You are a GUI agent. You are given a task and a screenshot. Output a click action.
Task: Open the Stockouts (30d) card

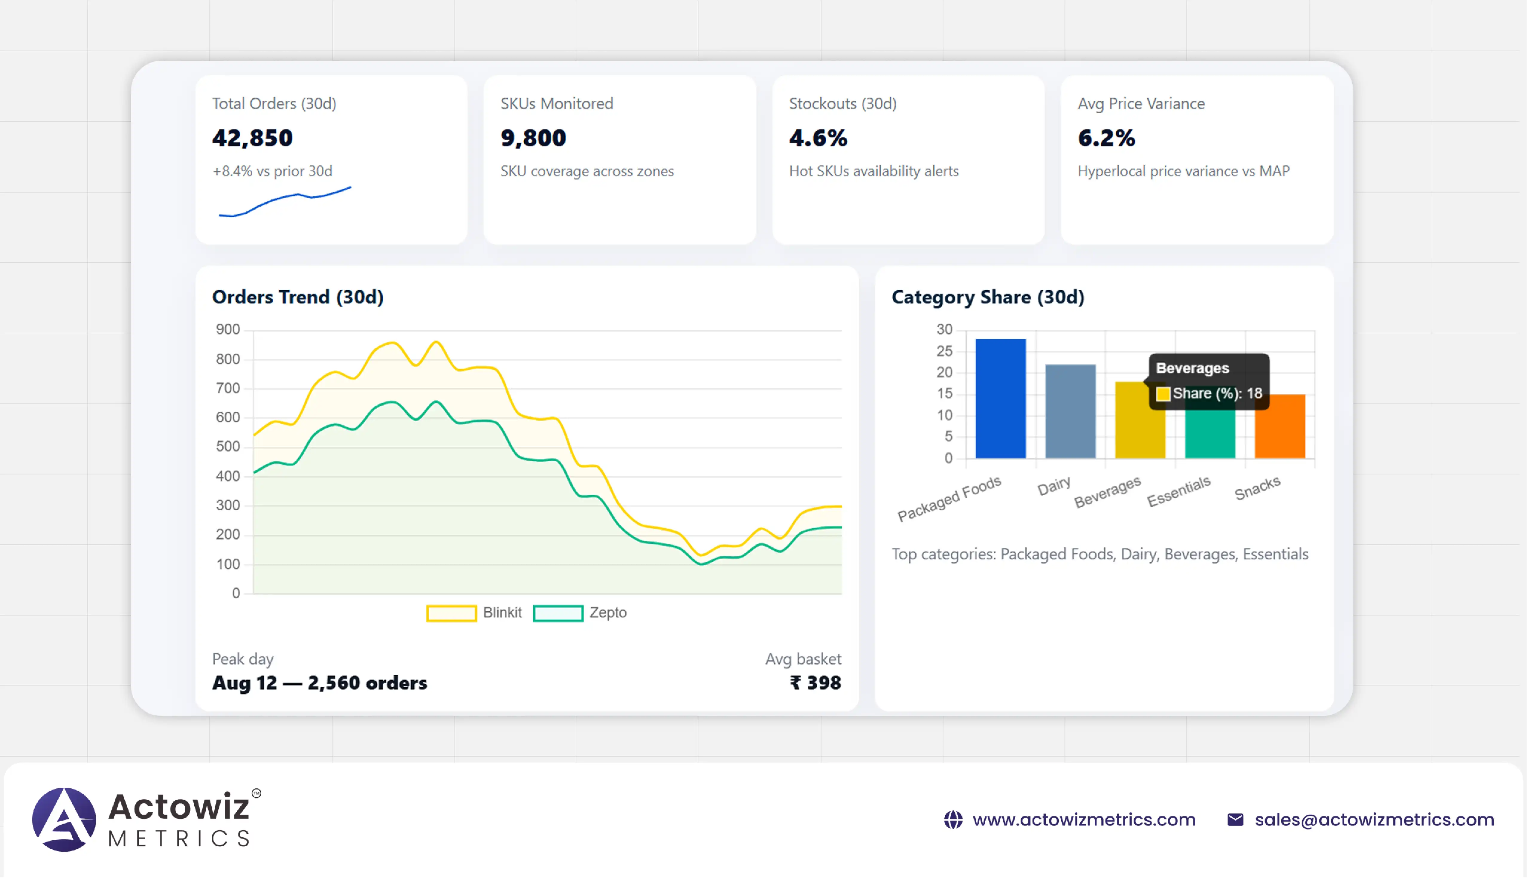click(x=908, y=160)
